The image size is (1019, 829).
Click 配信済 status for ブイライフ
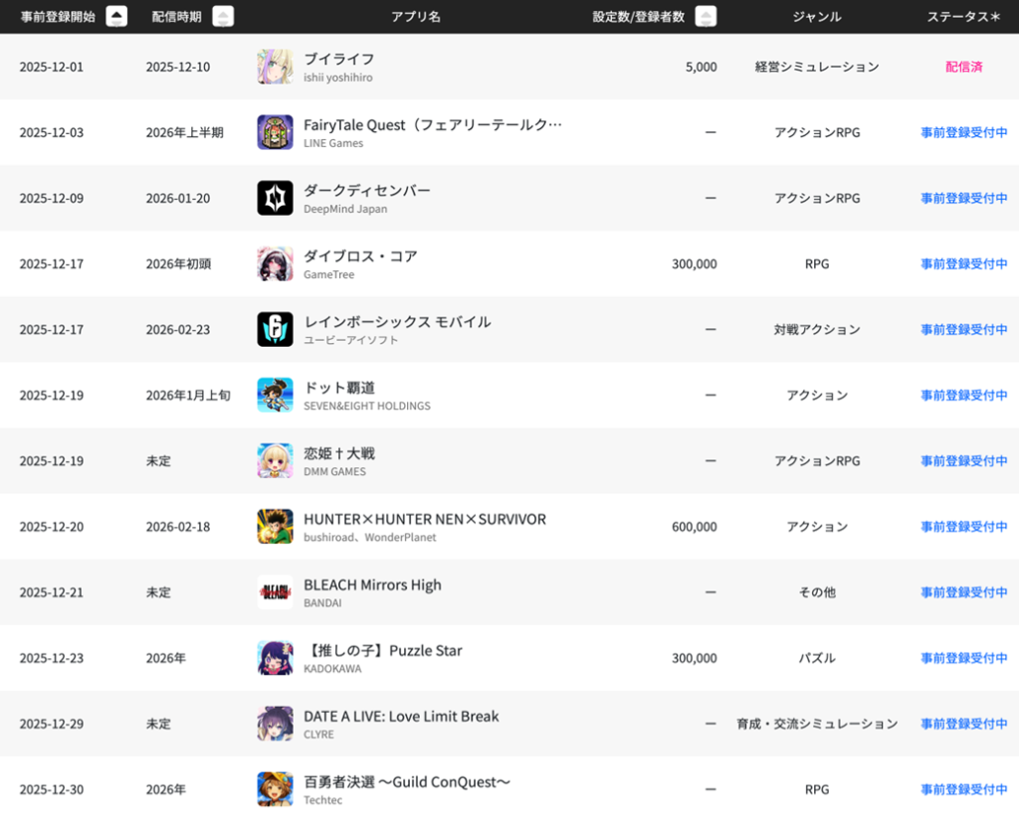point(963,67)
